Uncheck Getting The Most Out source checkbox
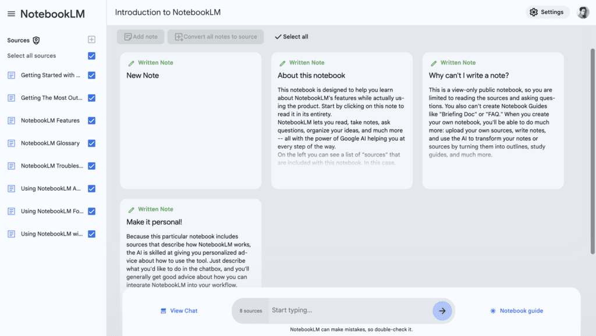 pyautogui.click(x=91, y=98)
